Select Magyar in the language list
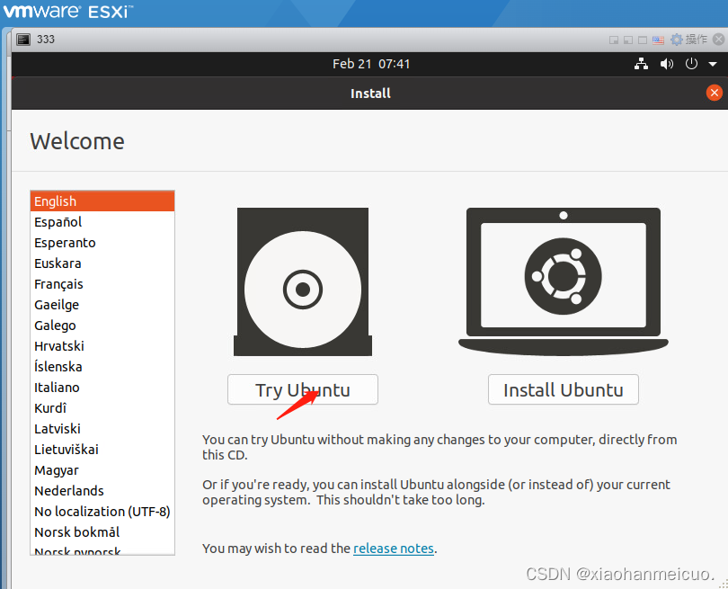The height and width of the screenshot is (589, 728). pyautogui.click(x=102, y=470)
